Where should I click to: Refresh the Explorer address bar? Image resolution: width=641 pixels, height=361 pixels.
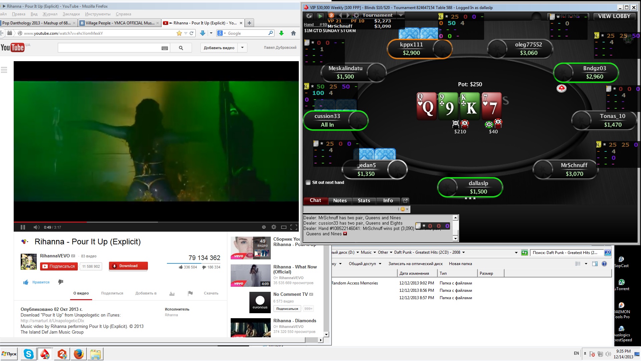[x=524, y=253]
